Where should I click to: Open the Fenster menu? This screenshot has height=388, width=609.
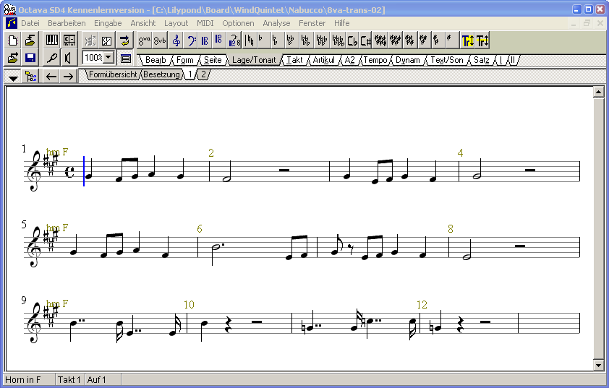tap(312, 23)
